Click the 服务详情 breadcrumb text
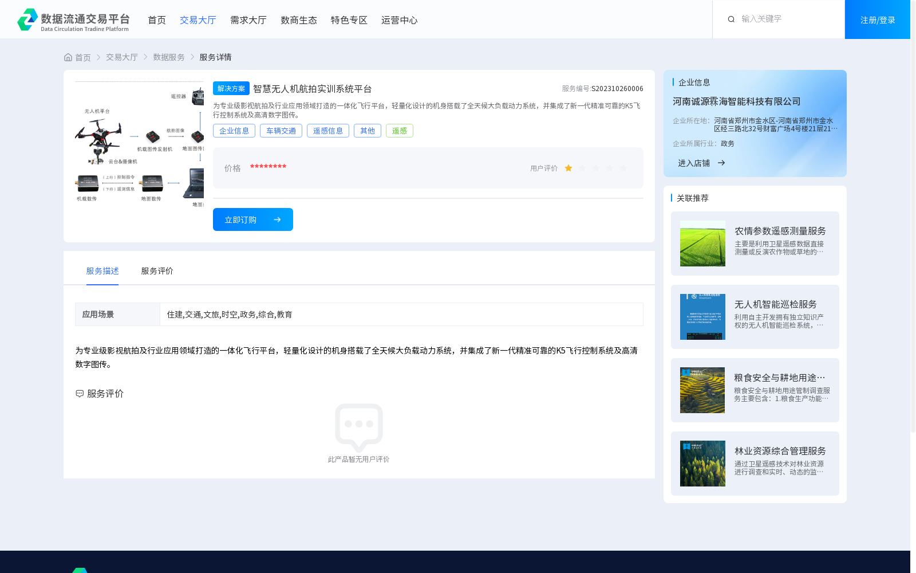Viewport: 916px width, 573px height. coord(215,57)
